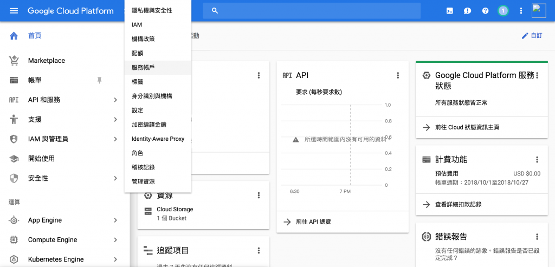Open Marketplace in sidebar
Image resolution: width=555 pixels, height=267 pixels.
[47, 61]
